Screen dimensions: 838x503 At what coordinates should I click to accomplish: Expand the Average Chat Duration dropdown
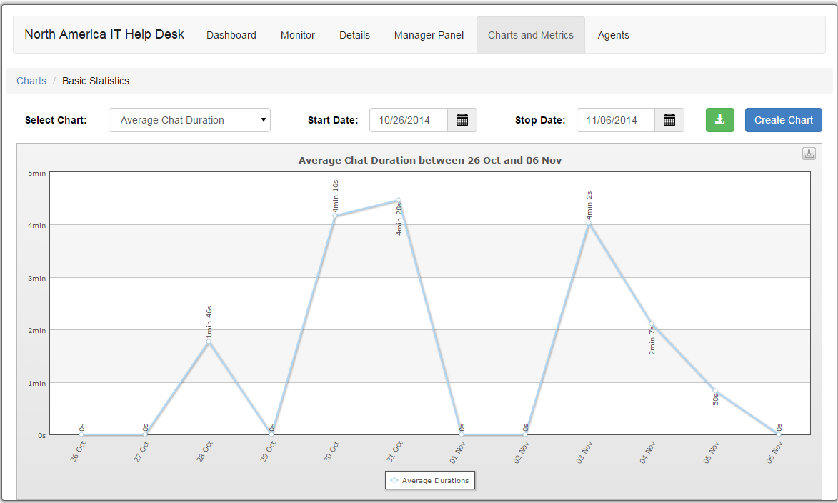(190, 120)
